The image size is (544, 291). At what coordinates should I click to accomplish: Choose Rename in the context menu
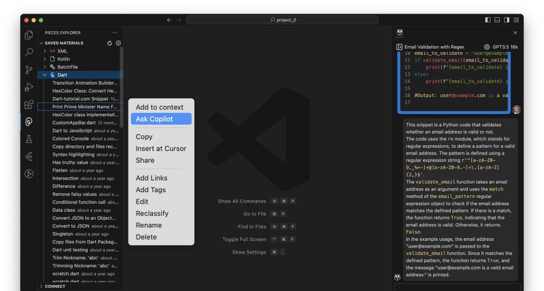(x=161, y=225)
